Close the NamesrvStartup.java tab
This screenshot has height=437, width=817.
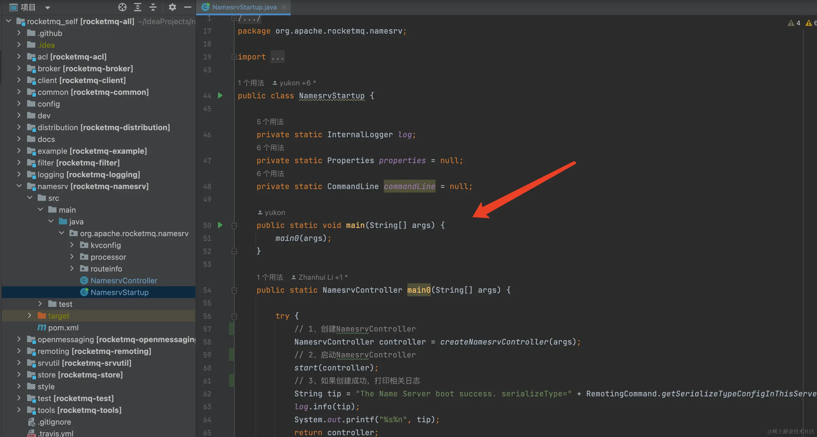[284, 7]
